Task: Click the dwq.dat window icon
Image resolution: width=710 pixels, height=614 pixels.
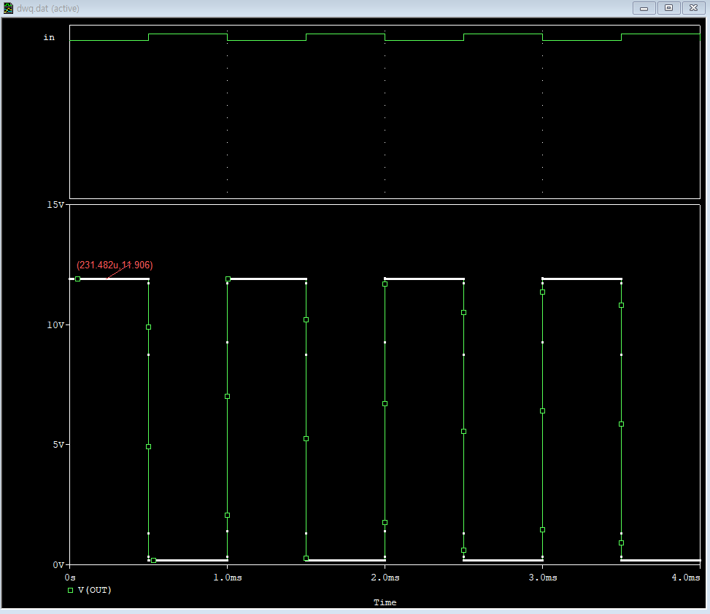Action: (x=8, y=8)
